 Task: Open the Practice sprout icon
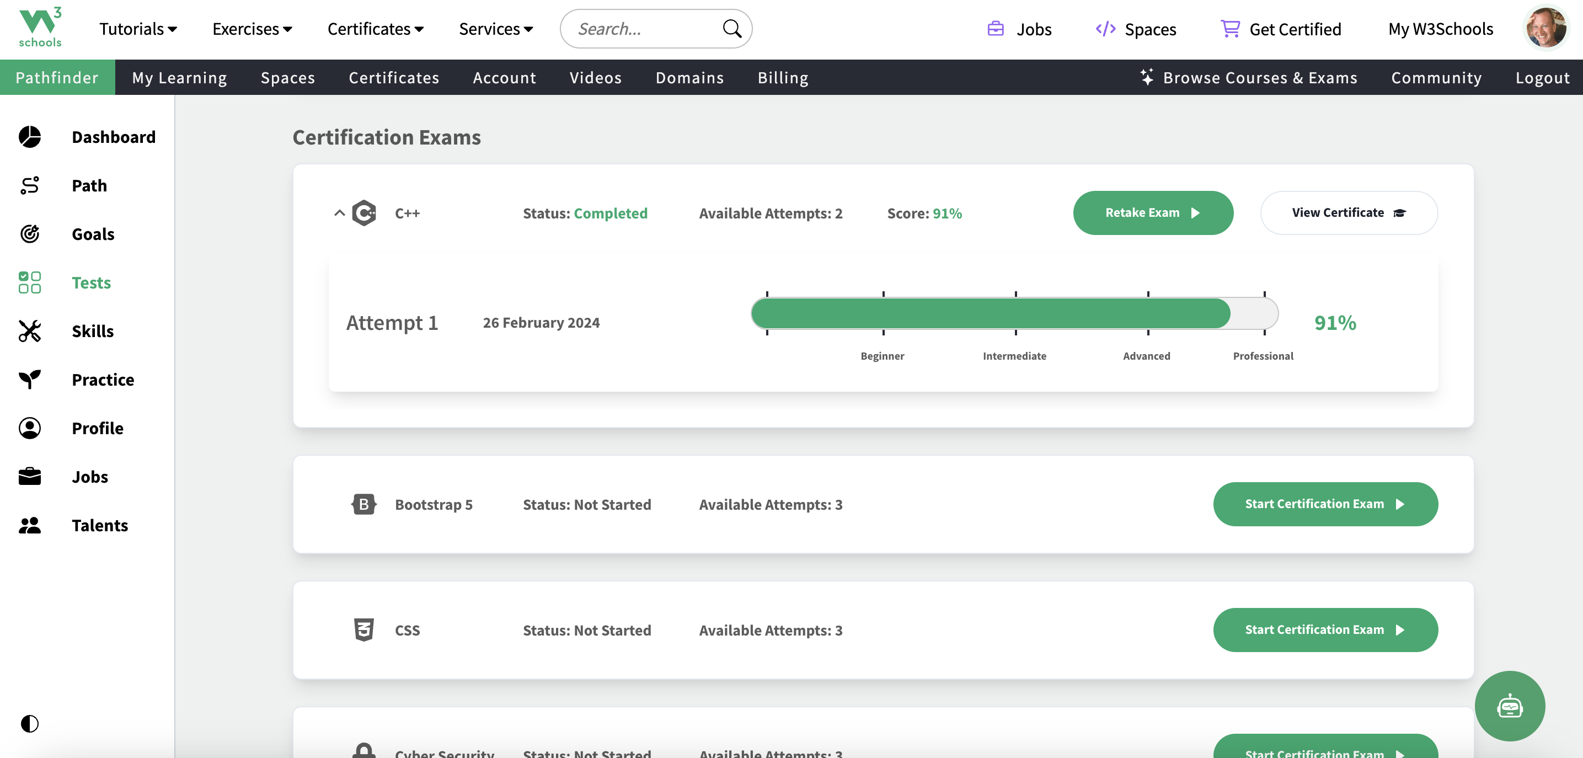(29, 380)
